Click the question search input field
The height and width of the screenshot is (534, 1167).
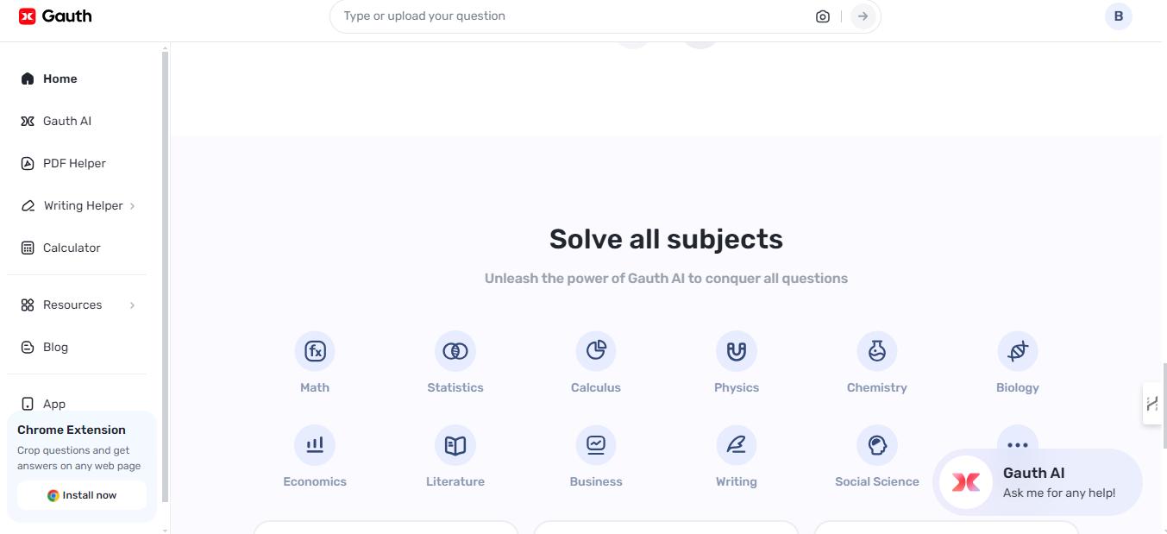click(x=569, y=16)
